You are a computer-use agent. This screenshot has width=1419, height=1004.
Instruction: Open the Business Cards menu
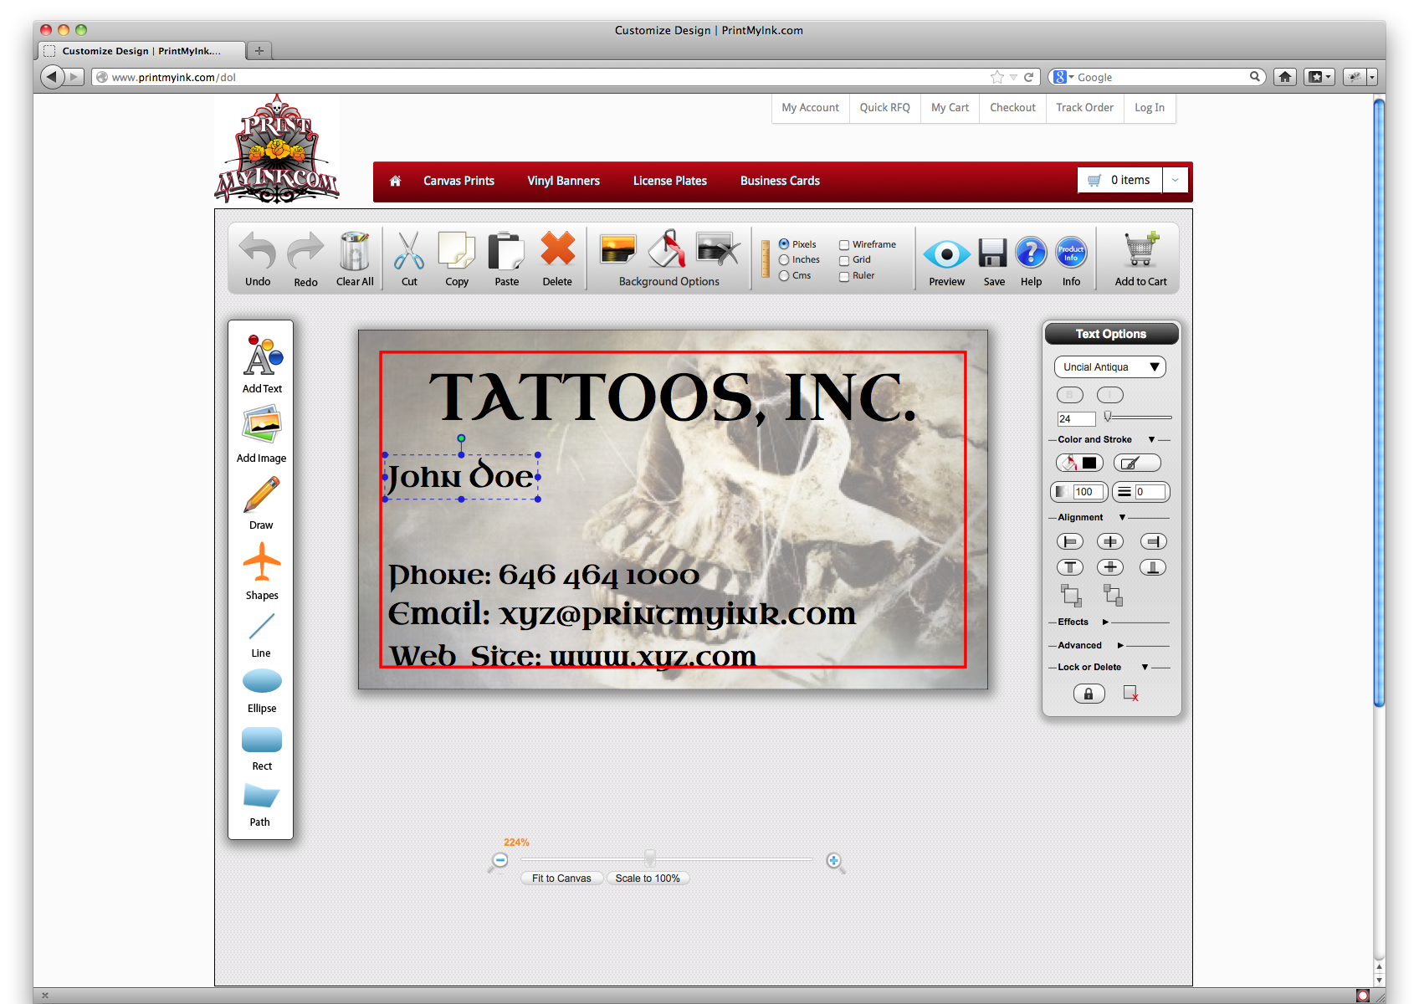(780, 181)
